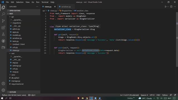
Task: Open manage.py in the explorer
Action: [24, 81]
